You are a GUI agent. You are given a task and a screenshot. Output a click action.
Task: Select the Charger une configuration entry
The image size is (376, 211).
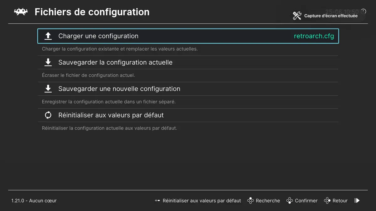tap(98, 36)
